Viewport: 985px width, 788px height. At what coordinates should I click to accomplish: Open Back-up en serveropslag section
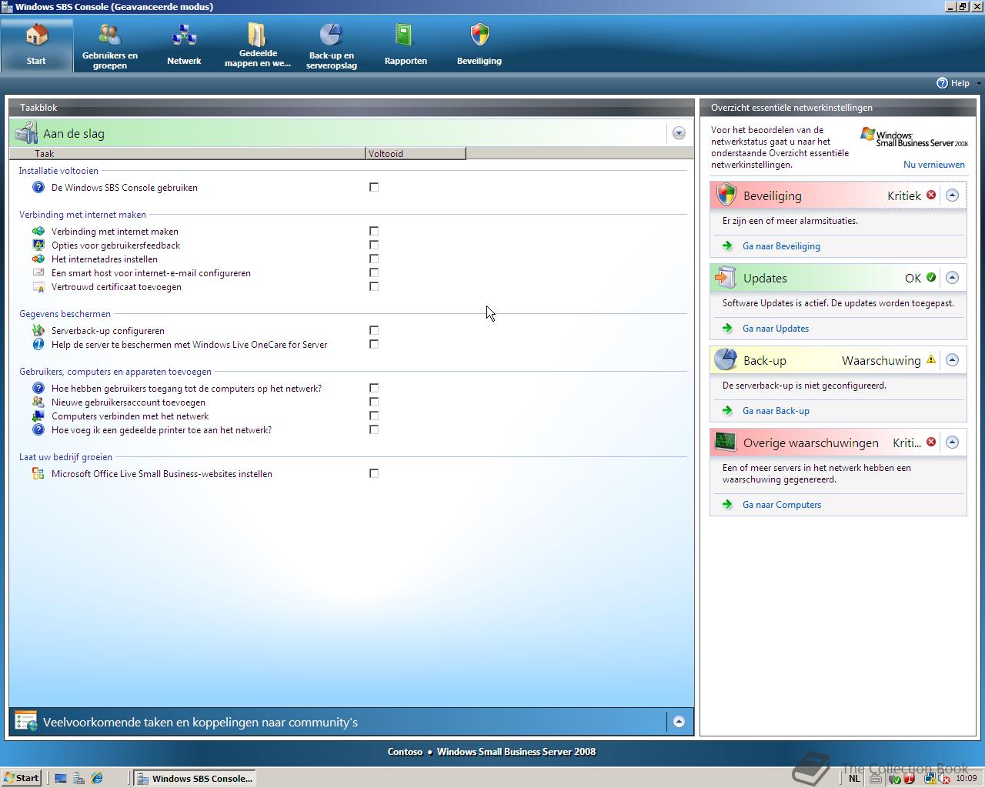pyautogui.click(x=331, y=46)
